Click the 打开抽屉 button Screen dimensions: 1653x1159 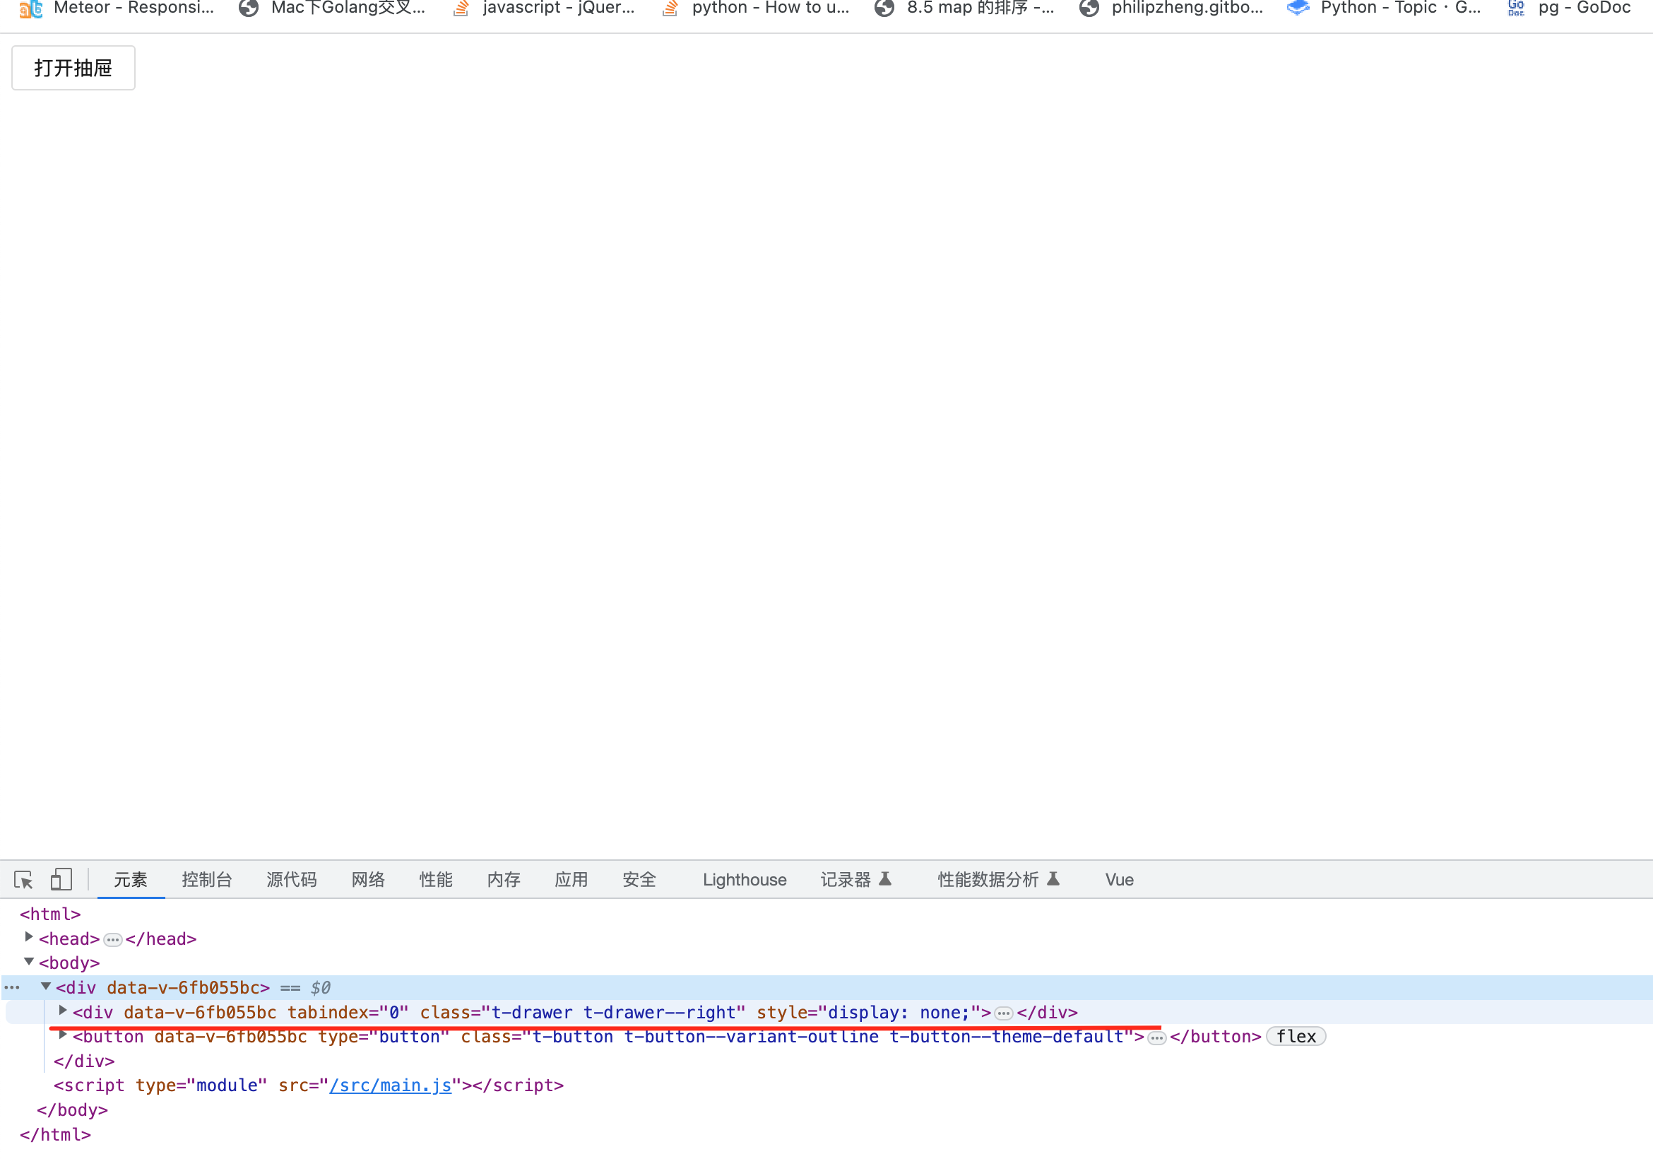click(73, 67)
